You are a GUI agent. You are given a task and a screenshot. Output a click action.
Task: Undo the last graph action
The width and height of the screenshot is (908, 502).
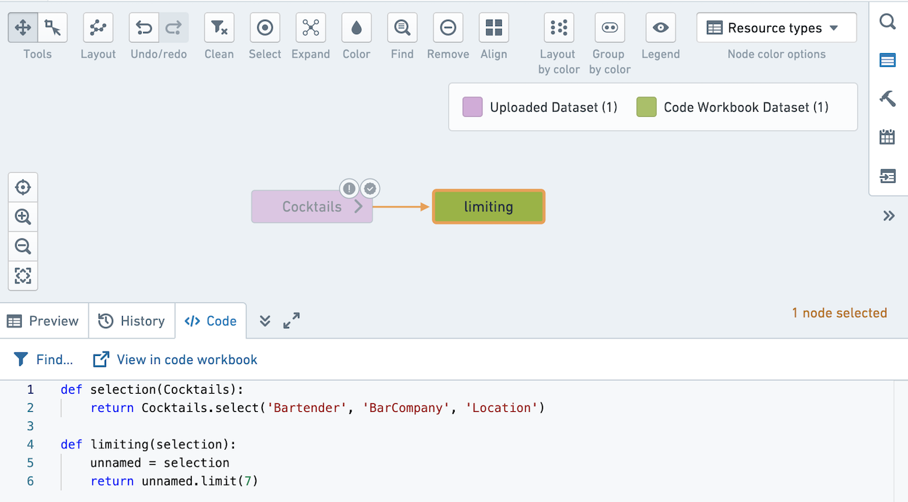pyautogui.click(x=144, y=28)
